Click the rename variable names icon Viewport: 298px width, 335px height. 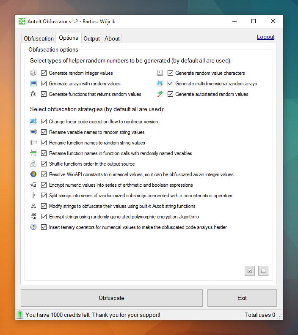(33, 132)
